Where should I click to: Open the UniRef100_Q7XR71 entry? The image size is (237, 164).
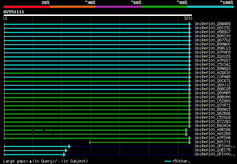[x=212, y=105]
